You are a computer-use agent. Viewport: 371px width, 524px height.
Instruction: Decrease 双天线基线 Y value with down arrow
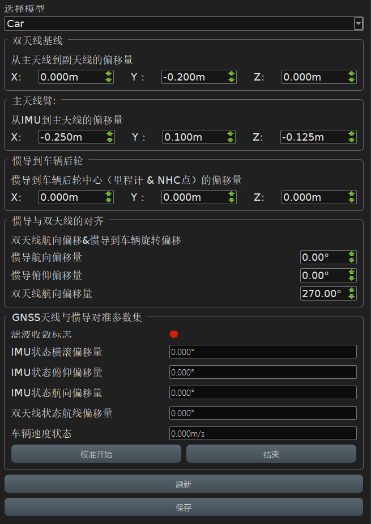(232, 80)
